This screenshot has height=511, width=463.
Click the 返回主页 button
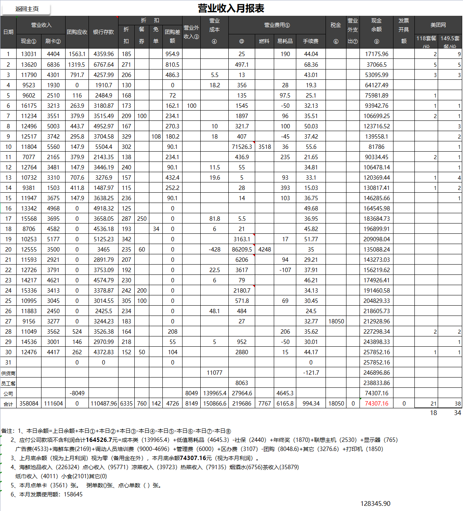click(x=26, y=9)
